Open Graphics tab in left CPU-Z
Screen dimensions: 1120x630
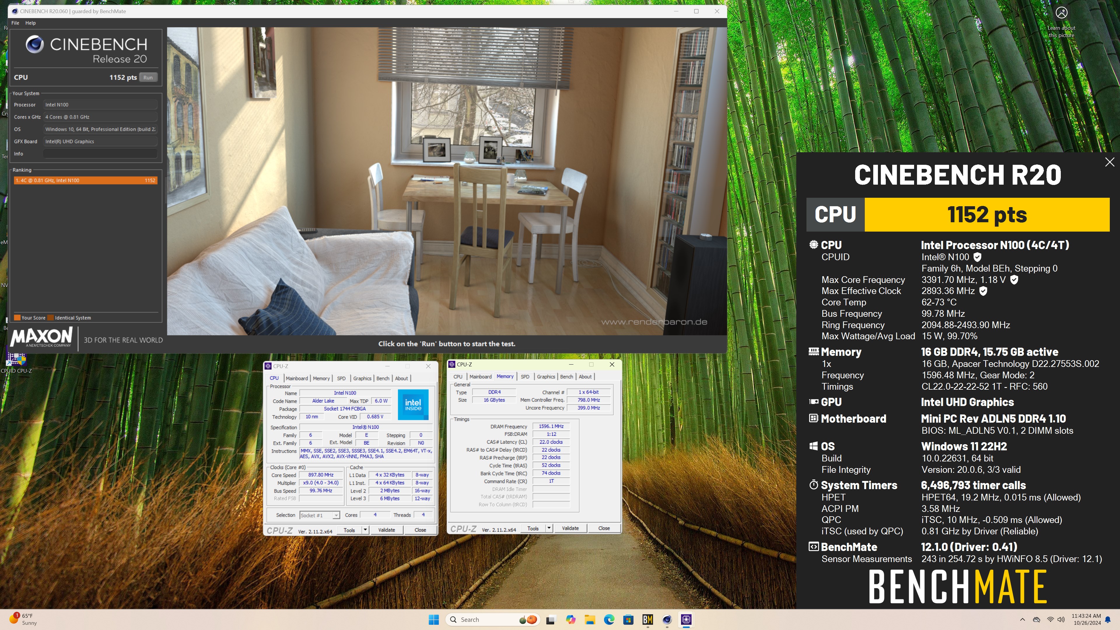click(x=362, y=378)
